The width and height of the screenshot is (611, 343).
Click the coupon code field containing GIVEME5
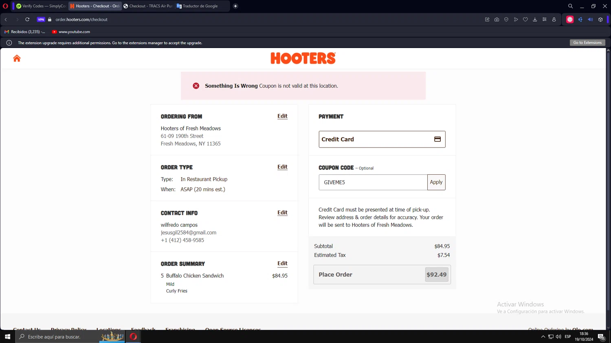[x=373, y=182]
